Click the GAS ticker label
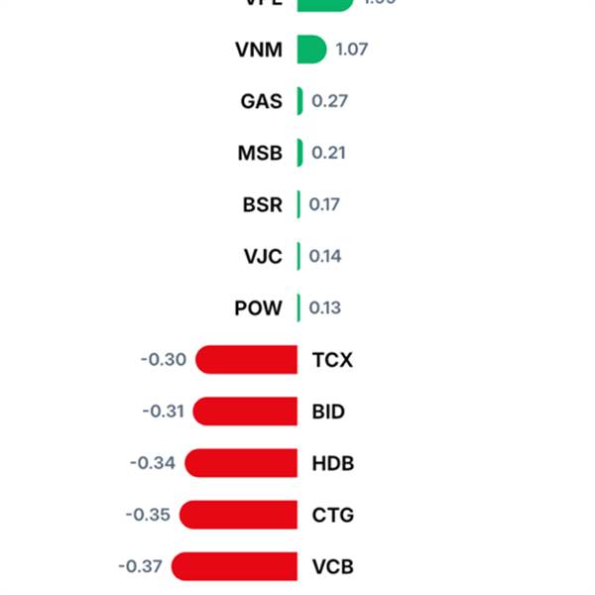 pyautogui.click(x=261, y=101)
